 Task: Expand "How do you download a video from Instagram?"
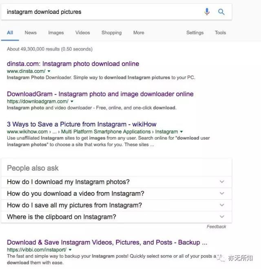(116, 194)
